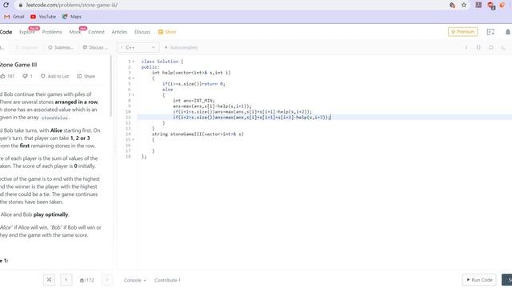This screenshot has width=512, height=288.
Task: Click the 'int ans=INT_MIN;' code line
Action: click(194, 101)
